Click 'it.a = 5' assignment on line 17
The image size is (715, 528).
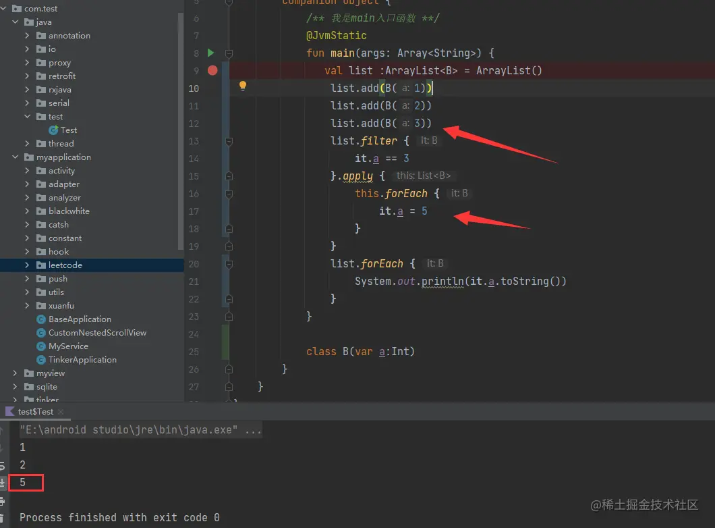(403, 211)
